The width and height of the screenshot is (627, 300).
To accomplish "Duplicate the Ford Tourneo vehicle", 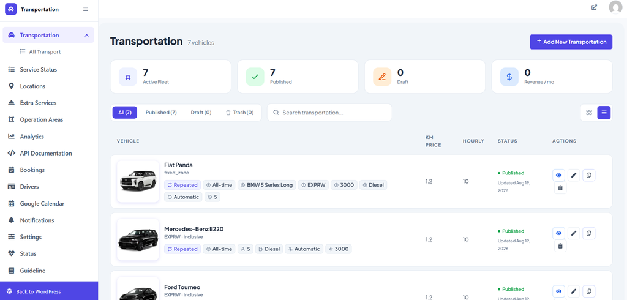I will click(589, 291).
